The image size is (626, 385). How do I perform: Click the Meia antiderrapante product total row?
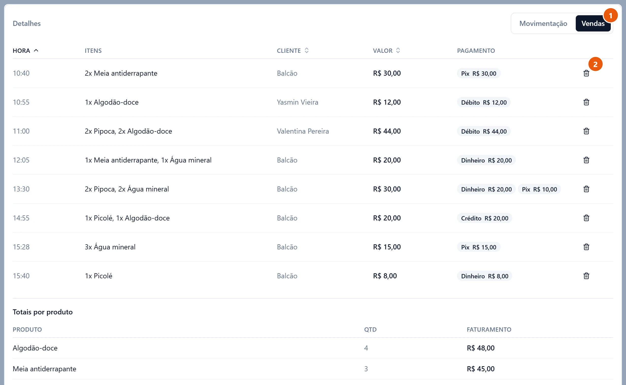313,369
